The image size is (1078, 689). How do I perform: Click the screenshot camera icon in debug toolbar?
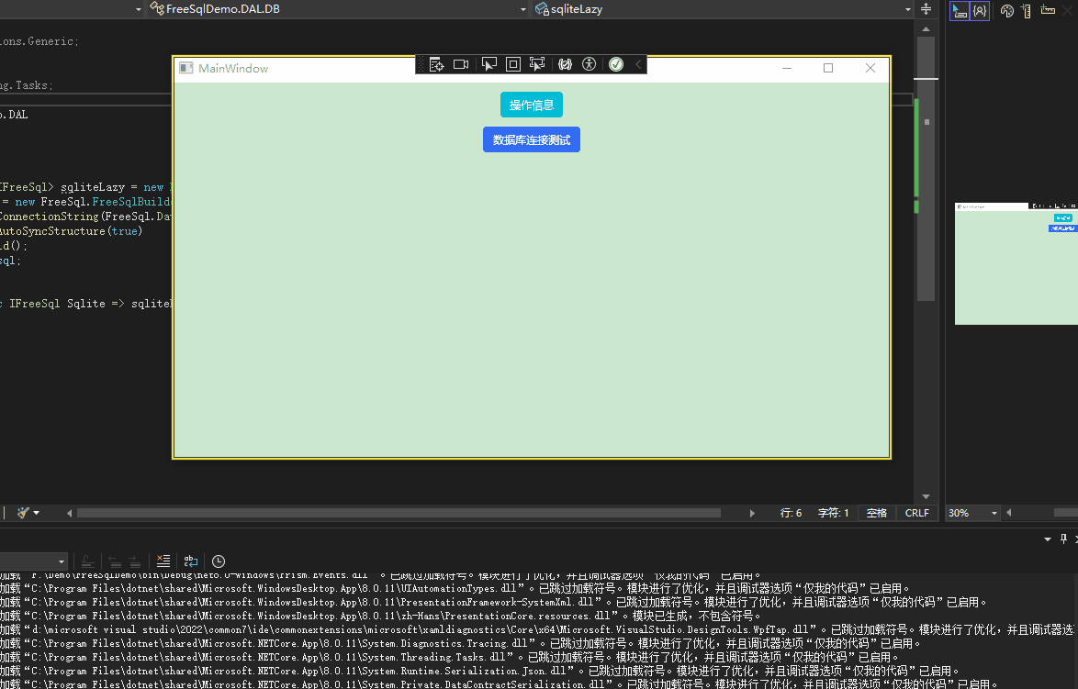[460, 64]
